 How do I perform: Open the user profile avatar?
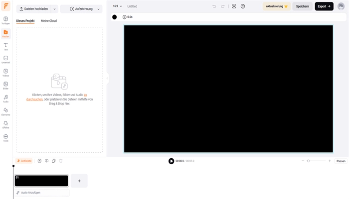pos(341,6)
